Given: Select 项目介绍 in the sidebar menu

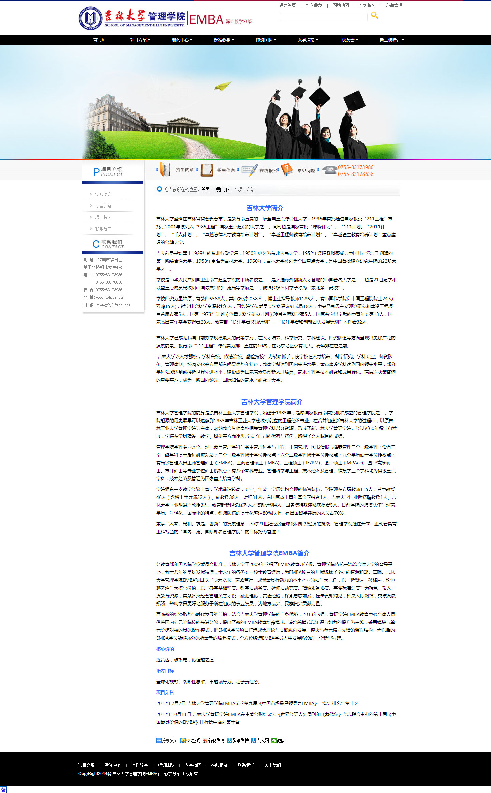Looking at the screenshot, I should [x=103, y=206].
